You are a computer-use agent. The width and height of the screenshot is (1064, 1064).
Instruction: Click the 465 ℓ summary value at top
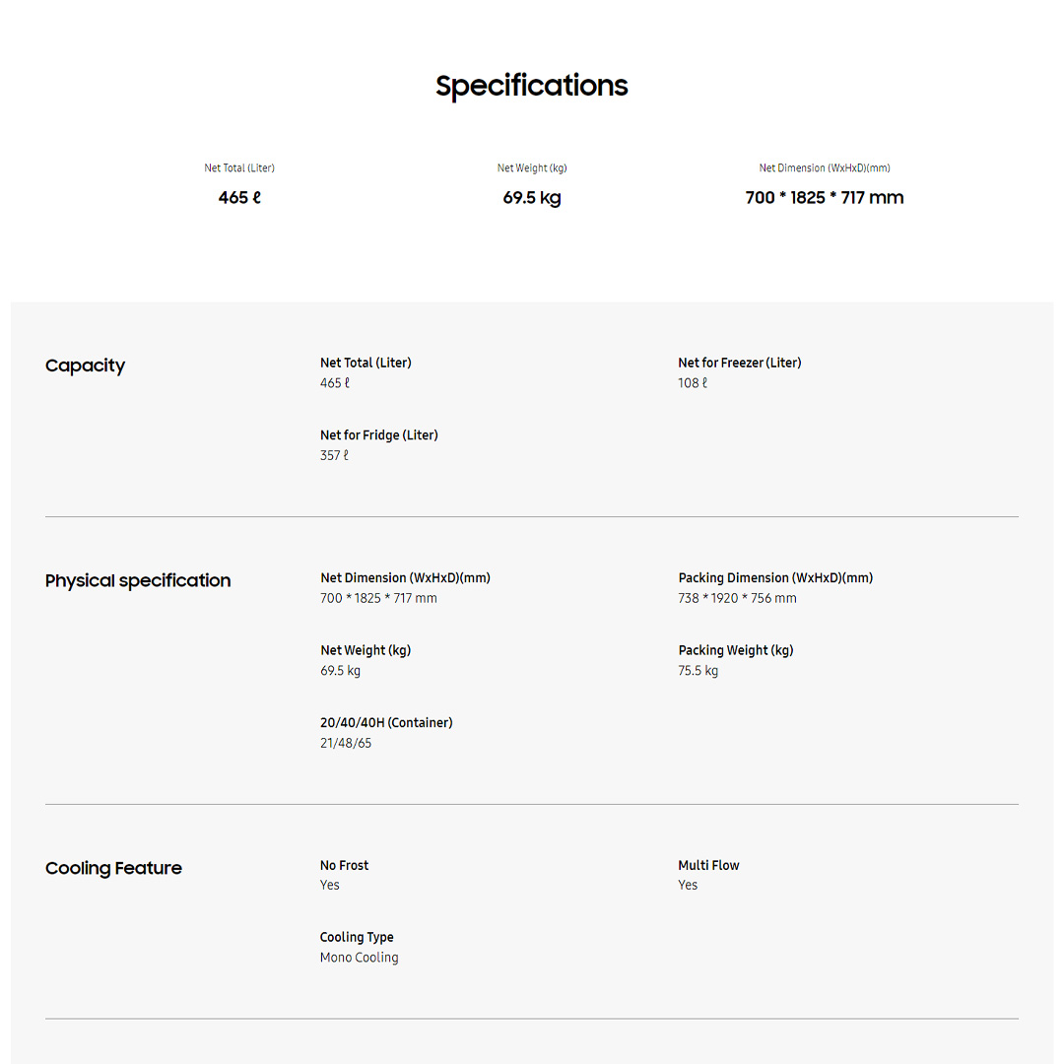pyautogui.click(x=239, y=197)
